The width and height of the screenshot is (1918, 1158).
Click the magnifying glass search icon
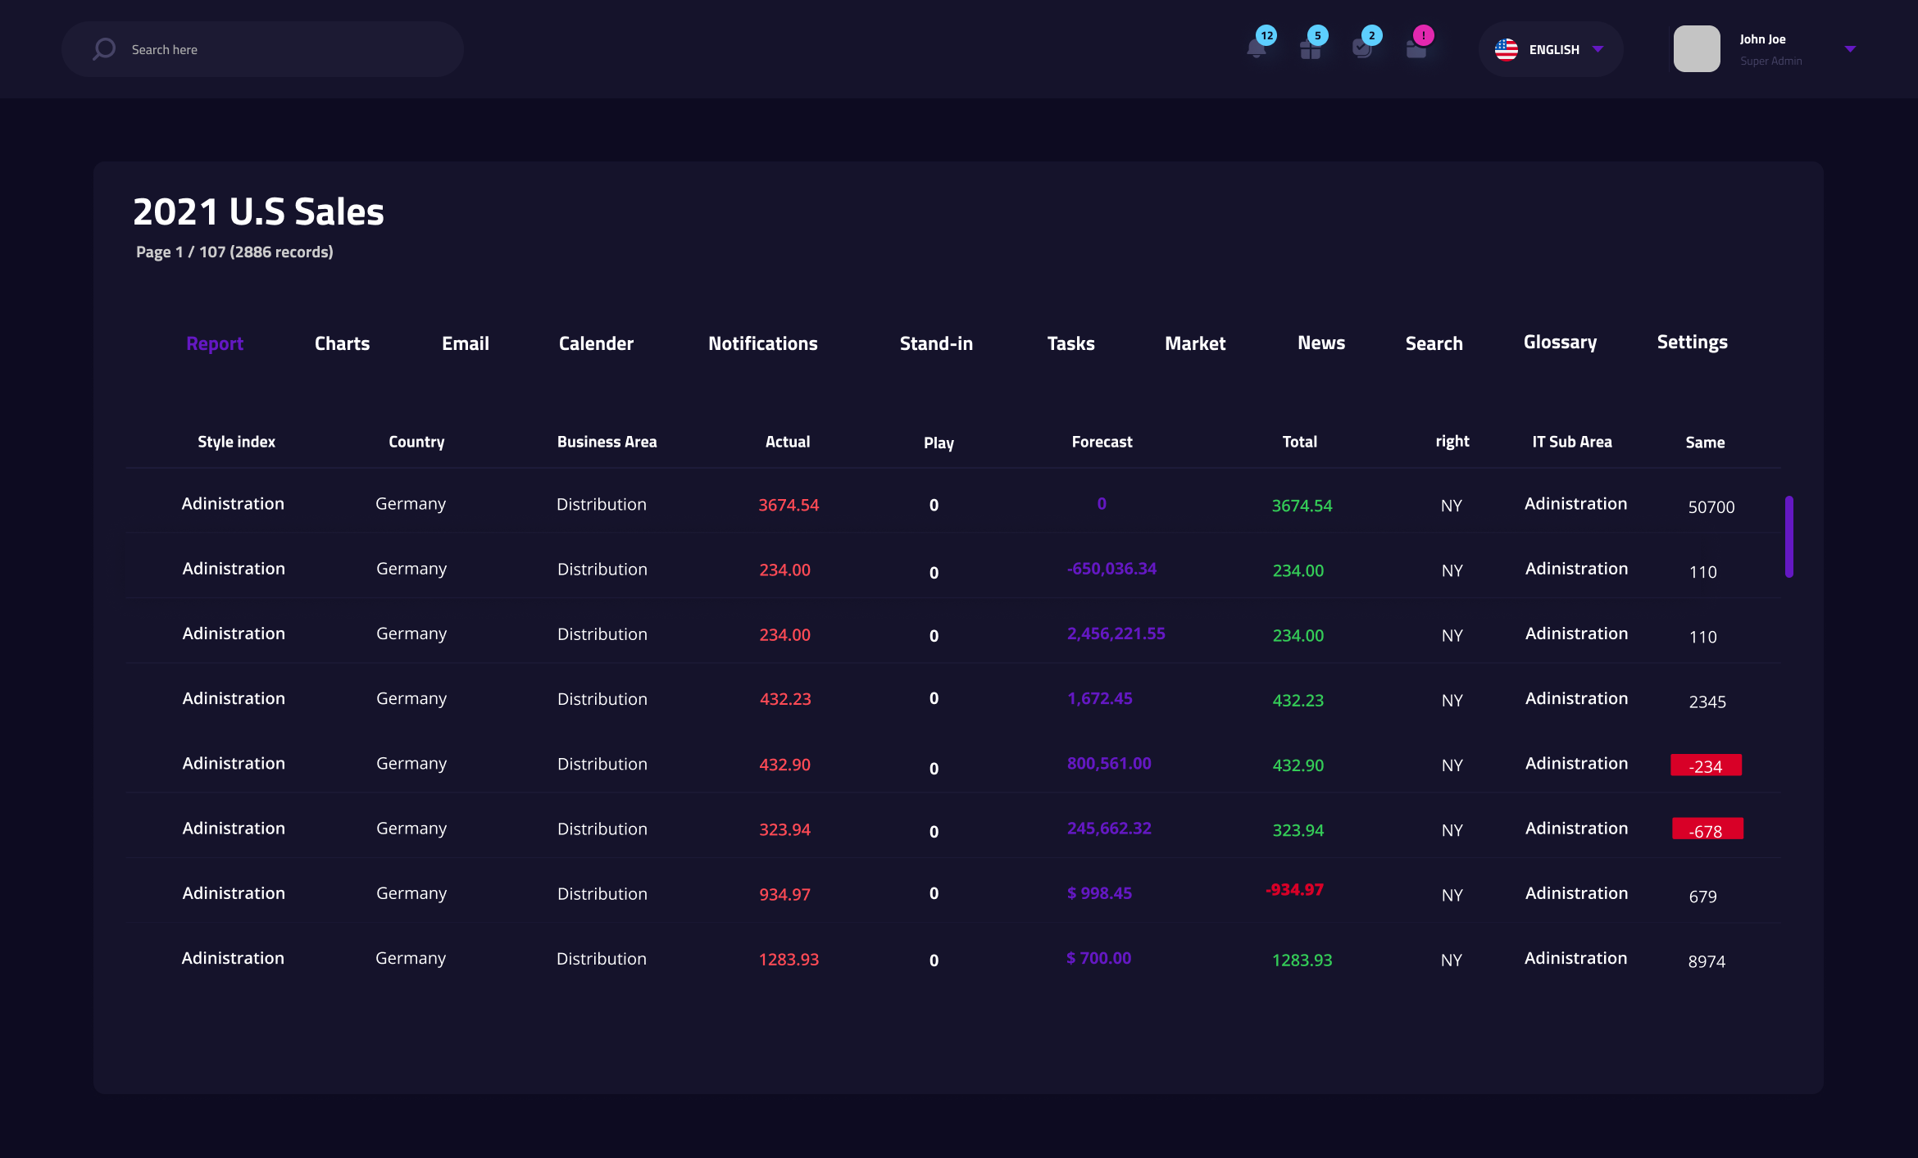(x=104, y=49)
